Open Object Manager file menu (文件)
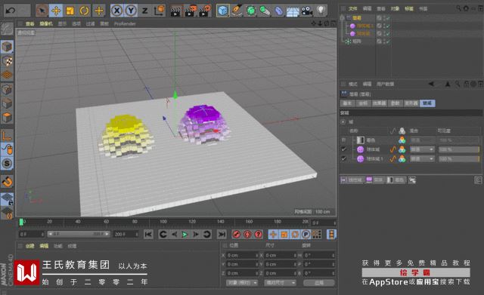Image resolution: width=484 pixels, height=295 pixels. click(352, 8)
